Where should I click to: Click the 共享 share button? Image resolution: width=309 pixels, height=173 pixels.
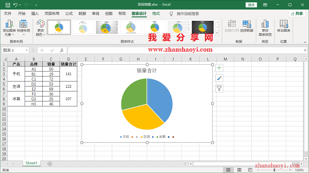click(297, 14)
